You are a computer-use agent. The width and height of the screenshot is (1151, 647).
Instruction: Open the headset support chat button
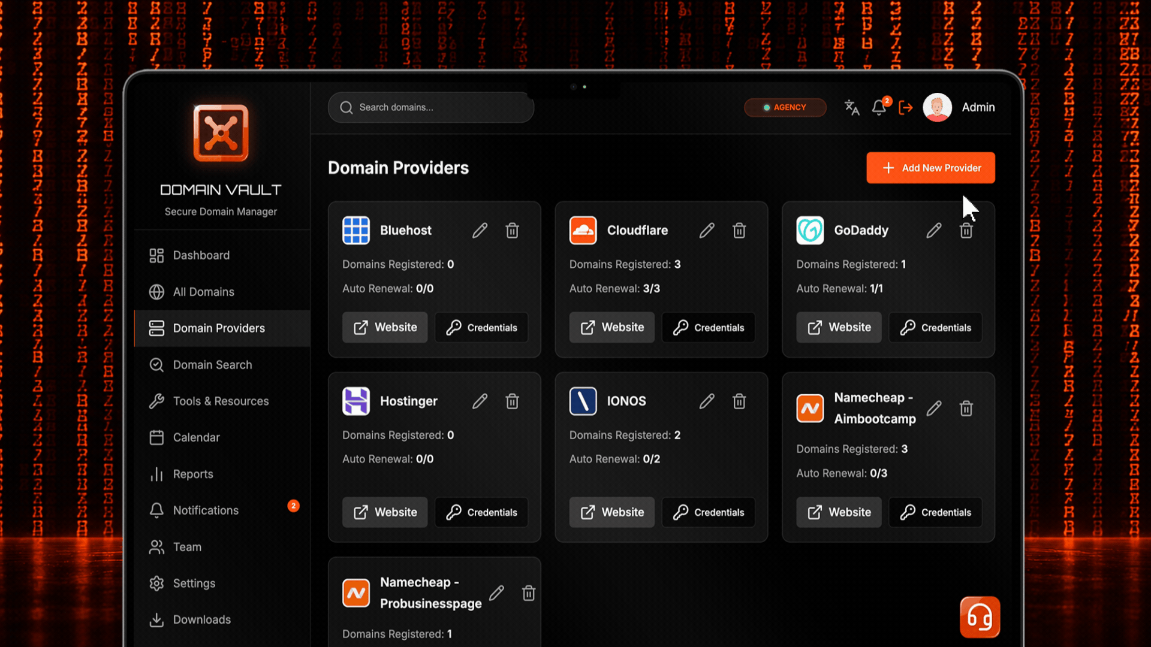click(x=980, y=617)
